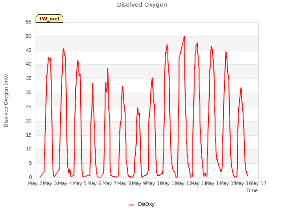The width and height of the screenshot is (285, 213).
Task: Click the 0 y-axis tick label
Action: [30, 177]
